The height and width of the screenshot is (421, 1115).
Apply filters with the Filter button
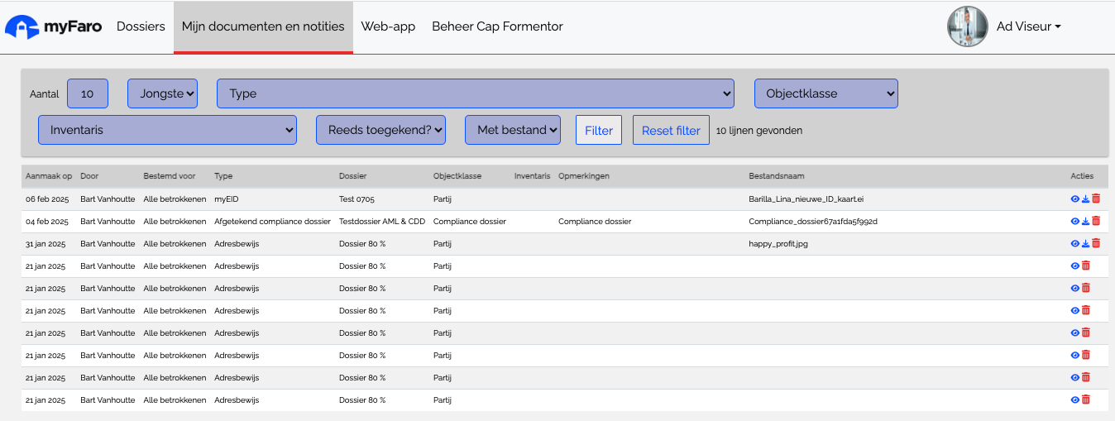pos(599,130)
